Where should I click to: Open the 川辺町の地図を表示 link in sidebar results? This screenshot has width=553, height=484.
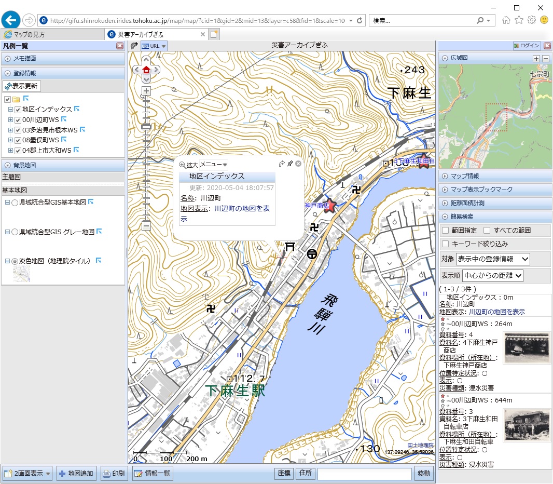pyautogui.click(x=497, y=312)
